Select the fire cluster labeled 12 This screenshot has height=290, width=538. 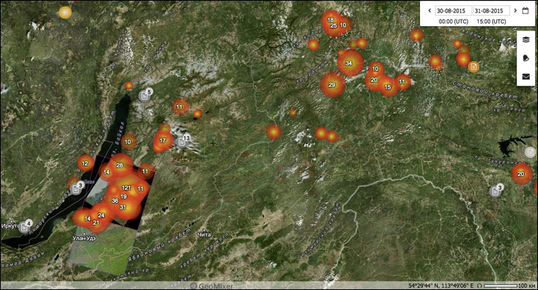tap(85, 163)
